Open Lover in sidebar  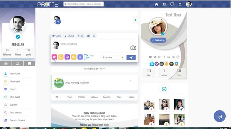click(x=18, y=89)
